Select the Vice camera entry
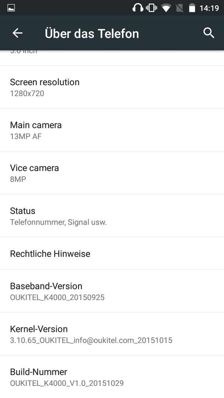 click(112, 173)
